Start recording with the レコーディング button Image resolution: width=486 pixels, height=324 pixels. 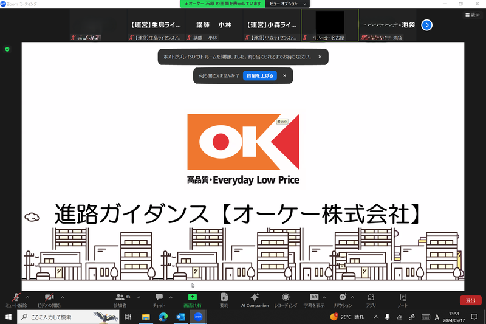point(286,300)
